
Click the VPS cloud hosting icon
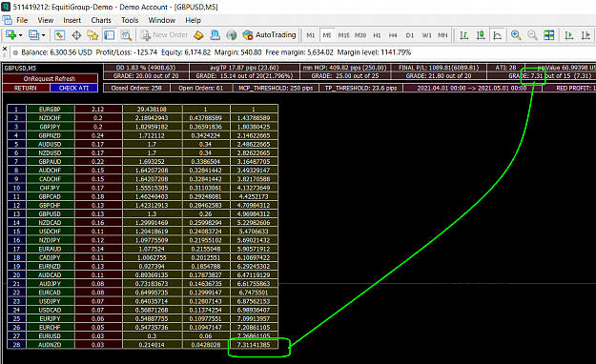[x=216, y=35]
